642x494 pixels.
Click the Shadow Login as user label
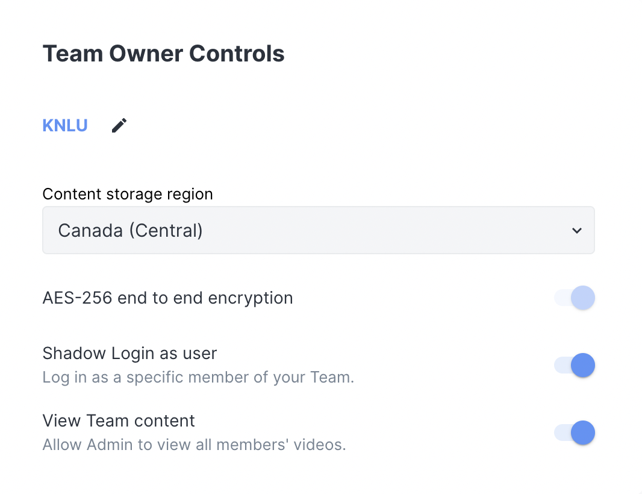(x=129, y=353)
